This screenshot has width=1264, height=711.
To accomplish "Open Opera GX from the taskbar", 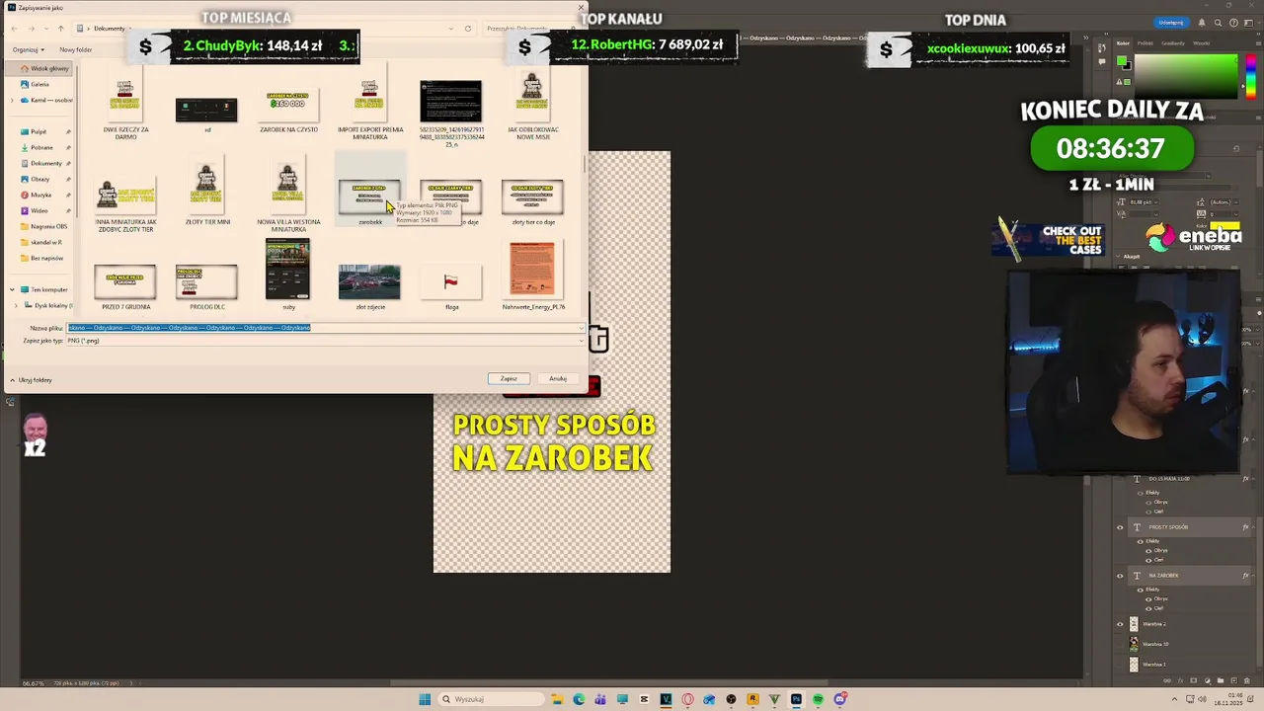I will (x=687, y=699).
